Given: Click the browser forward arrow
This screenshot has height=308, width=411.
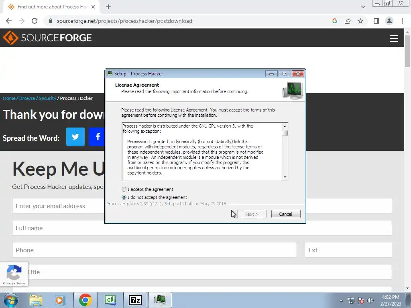Looking at the screenshot, I should click(x=22, y=21).
